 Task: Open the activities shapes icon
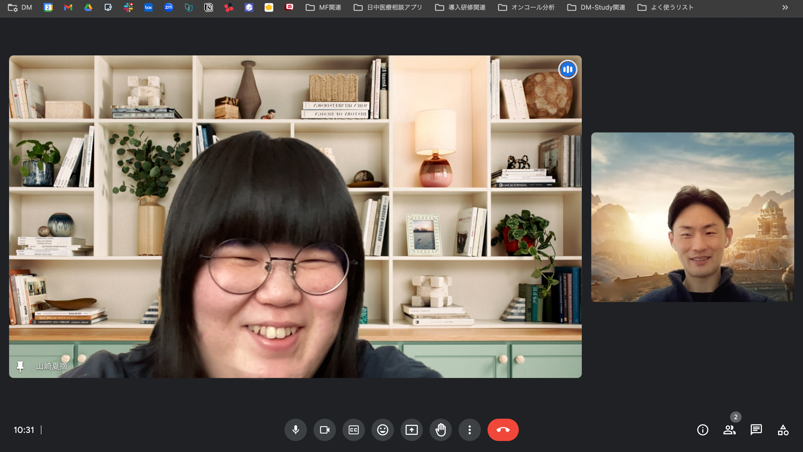pos(783,430)
